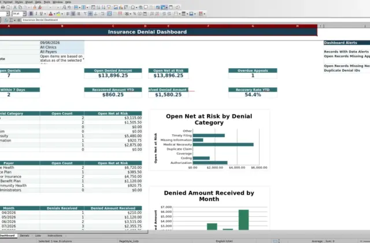Screen dimensions: 370x243
Task: Click the 16 pt font size field
Action: [x=17, y=14]
